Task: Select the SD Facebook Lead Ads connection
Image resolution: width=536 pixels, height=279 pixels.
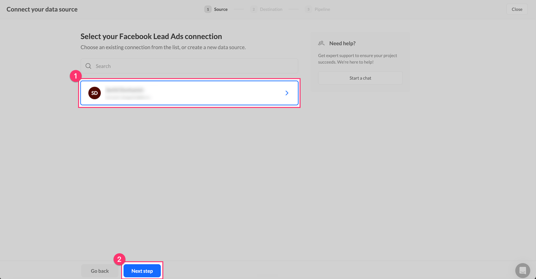Action: (190, 93)
